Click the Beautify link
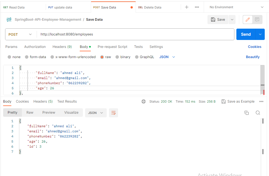 pos(253,57)
